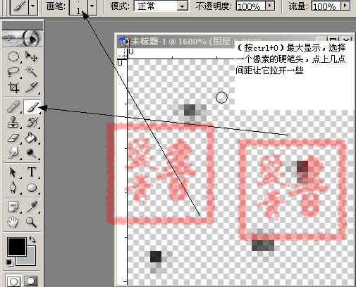Screen dimensions: 356x287
Task: Select the Crop tool
Action: click(13, 87)
